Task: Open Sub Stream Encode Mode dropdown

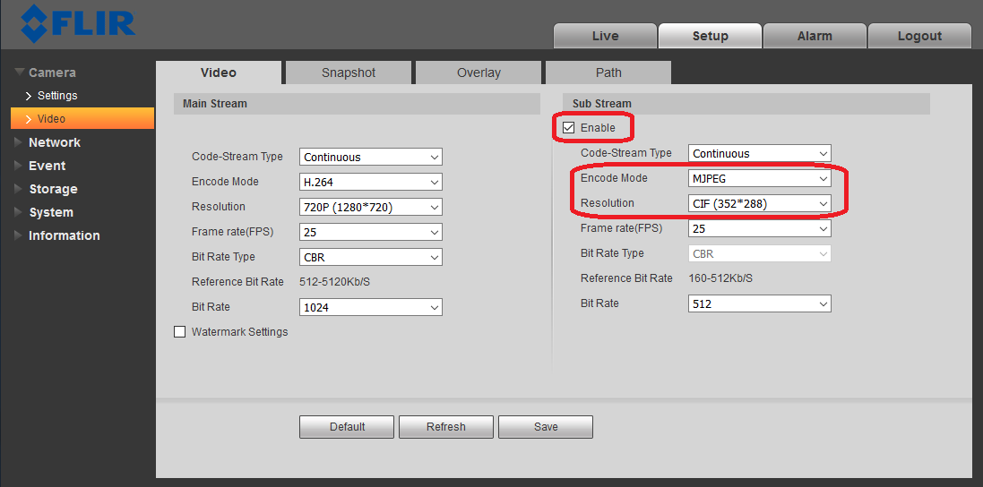Action: (759, 178)
